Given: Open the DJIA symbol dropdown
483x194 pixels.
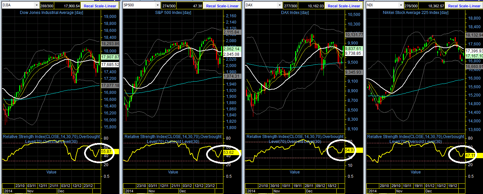Looking at the screenshot, I should (36, 6).
